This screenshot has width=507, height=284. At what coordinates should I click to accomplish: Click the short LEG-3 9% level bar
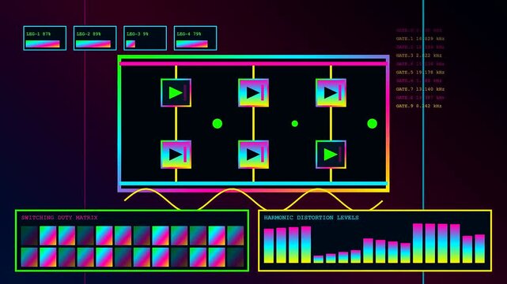click(x=131, y=44)
